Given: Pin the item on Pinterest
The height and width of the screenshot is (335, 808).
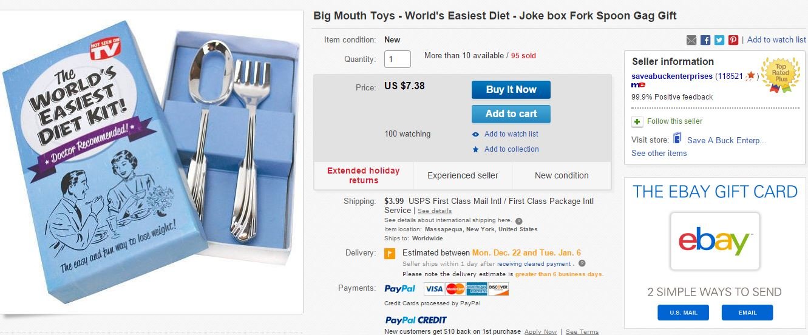Looking at the screenshot, I should (x=733, y=40).
